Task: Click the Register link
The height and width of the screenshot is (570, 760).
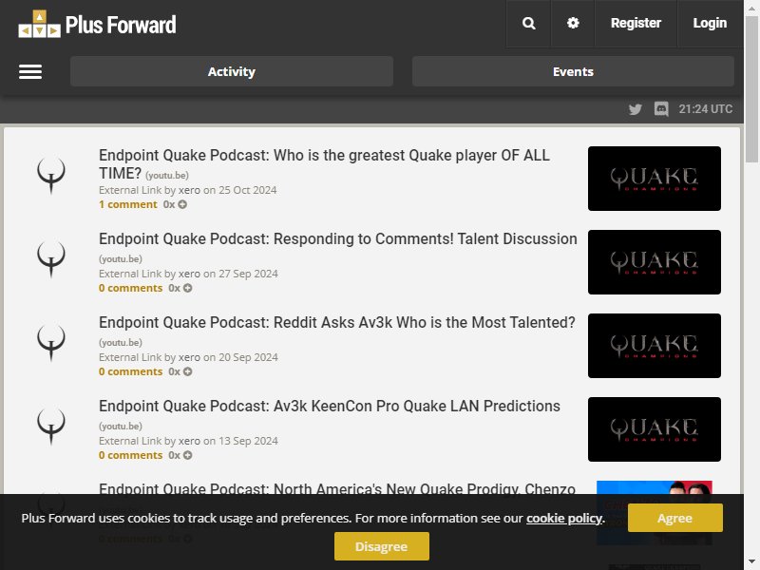Action: (636, 23)
